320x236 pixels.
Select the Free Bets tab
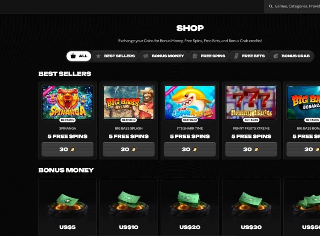click(249, 56)
